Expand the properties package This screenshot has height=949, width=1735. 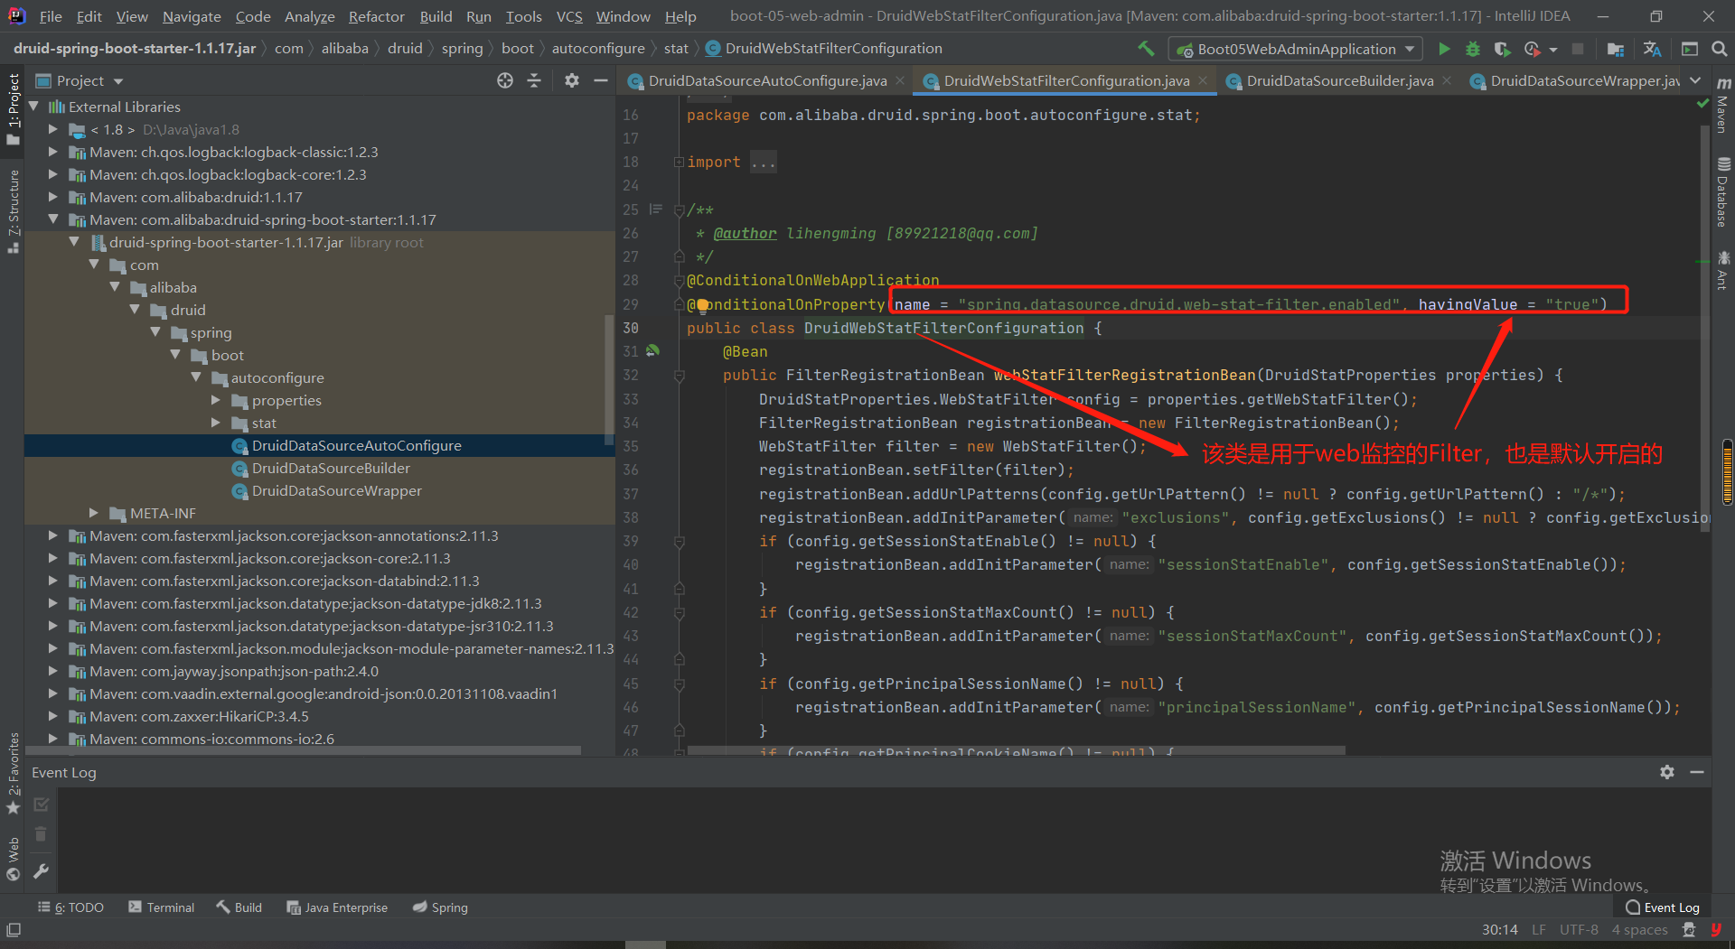tap(216, 400)
